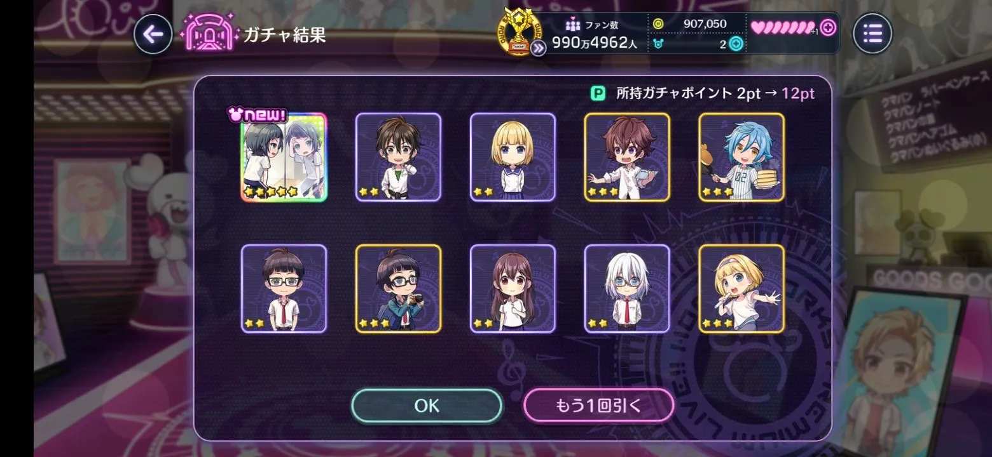The image size is (992, 457).
Task: Select the white-haired boy with glasses card
Action: point(627,289)
